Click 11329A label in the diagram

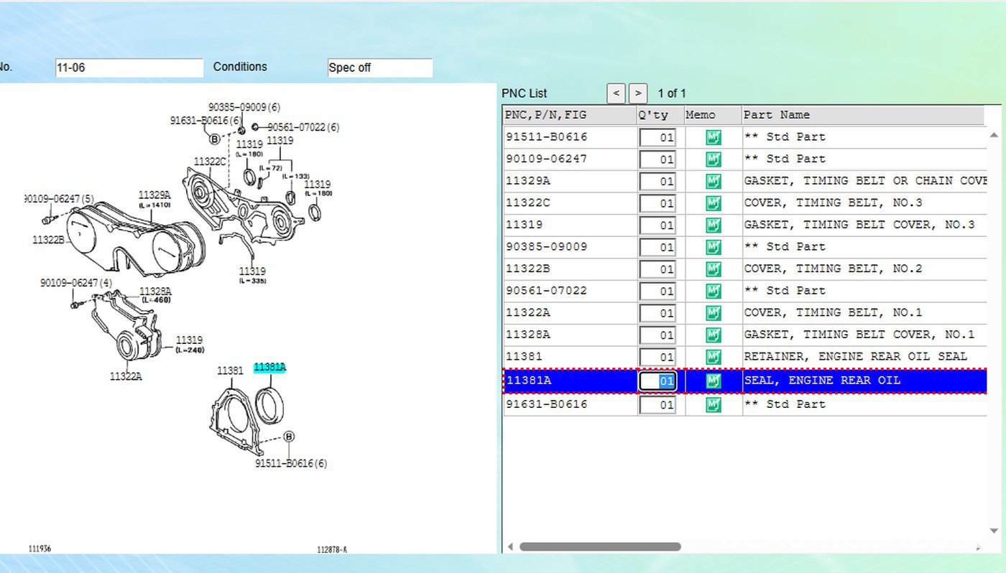tap(154, 195)
